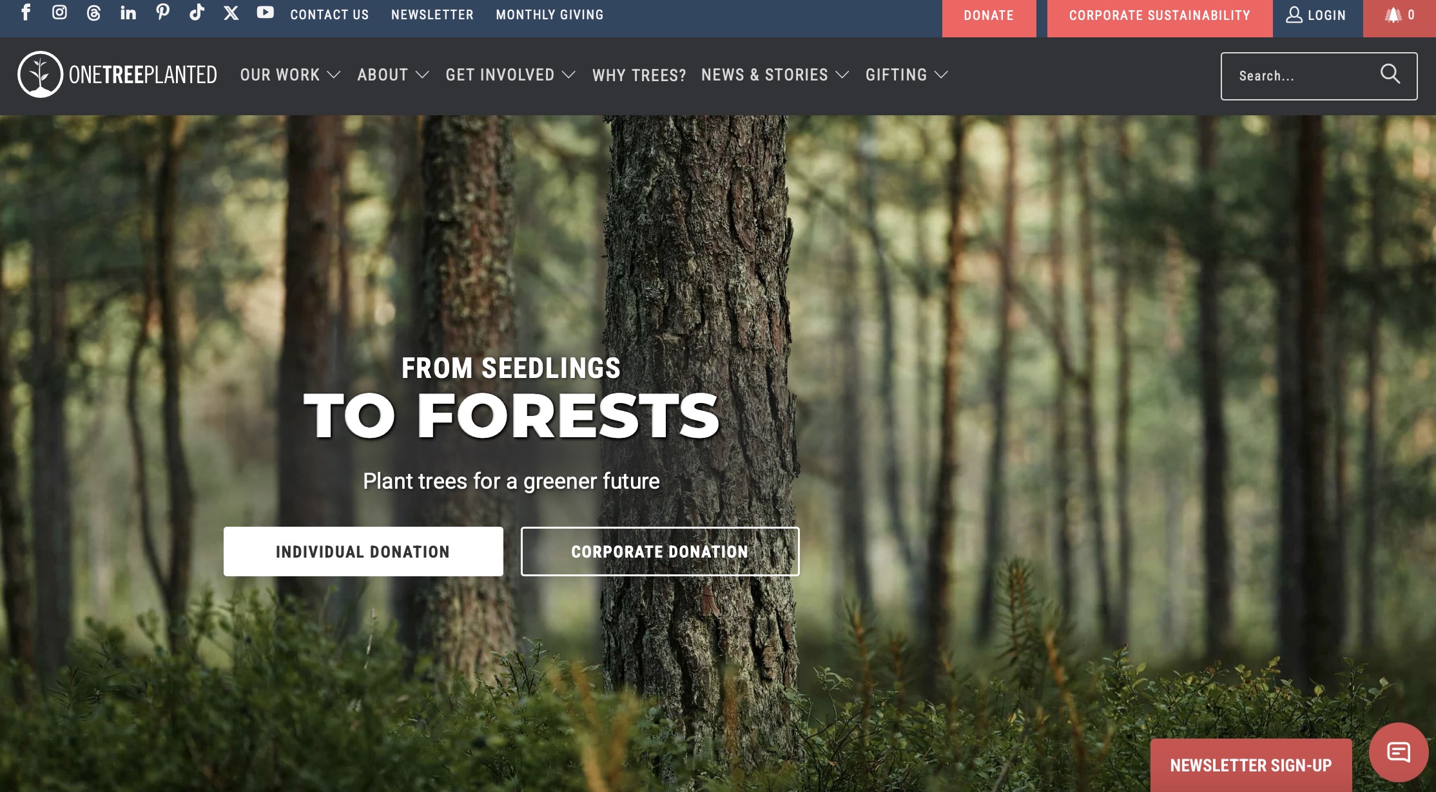
Task: Open the chat widget bubble
Action: (1399, 752)
